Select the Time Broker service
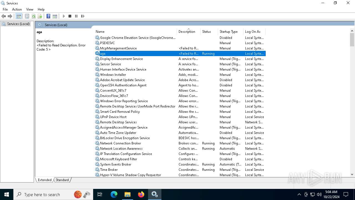 point(180,170)
